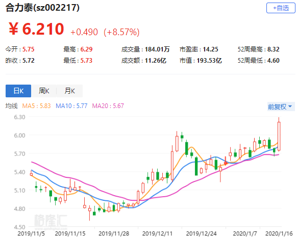Click the 市盈率 value 14.25

(210, 49)
